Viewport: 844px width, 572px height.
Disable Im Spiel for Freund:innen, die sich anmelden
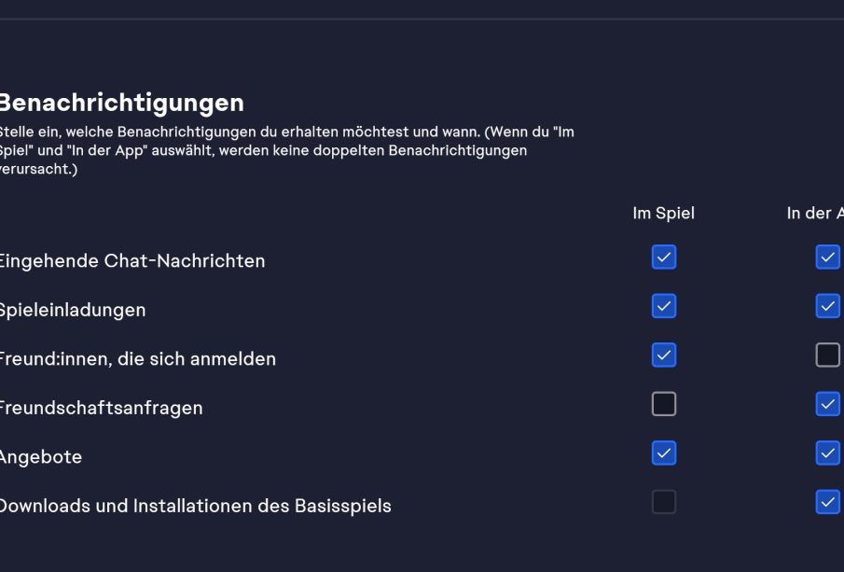pos(663,356)
